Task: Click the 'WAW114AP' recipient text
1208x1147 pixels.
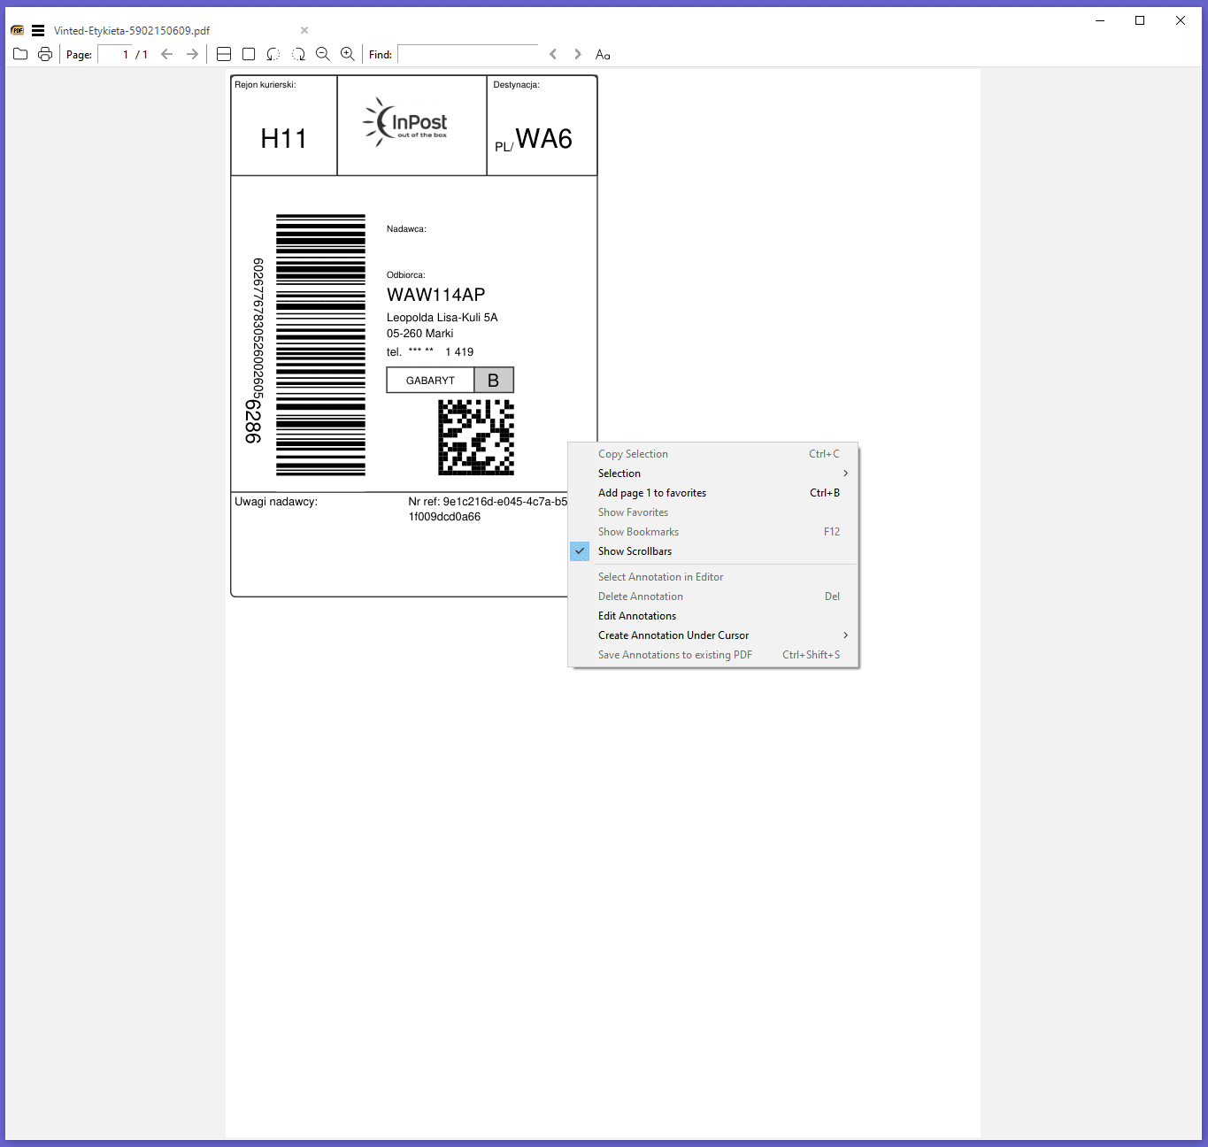Action: point(436,295)
